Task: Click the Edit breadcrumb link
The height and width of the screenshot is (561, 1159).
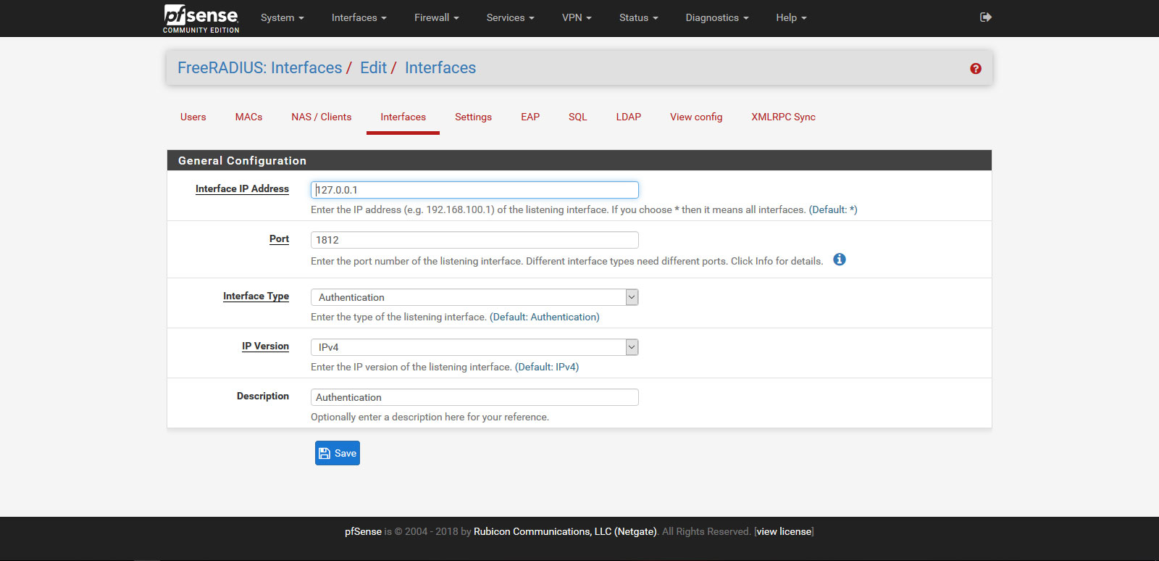Action: pos(373,67)
